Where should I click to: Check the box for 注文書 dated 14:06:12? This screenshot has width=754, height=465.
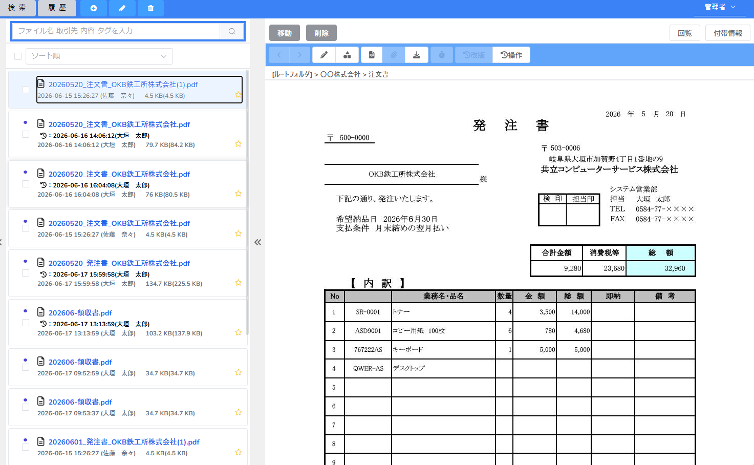pos(26,134)
